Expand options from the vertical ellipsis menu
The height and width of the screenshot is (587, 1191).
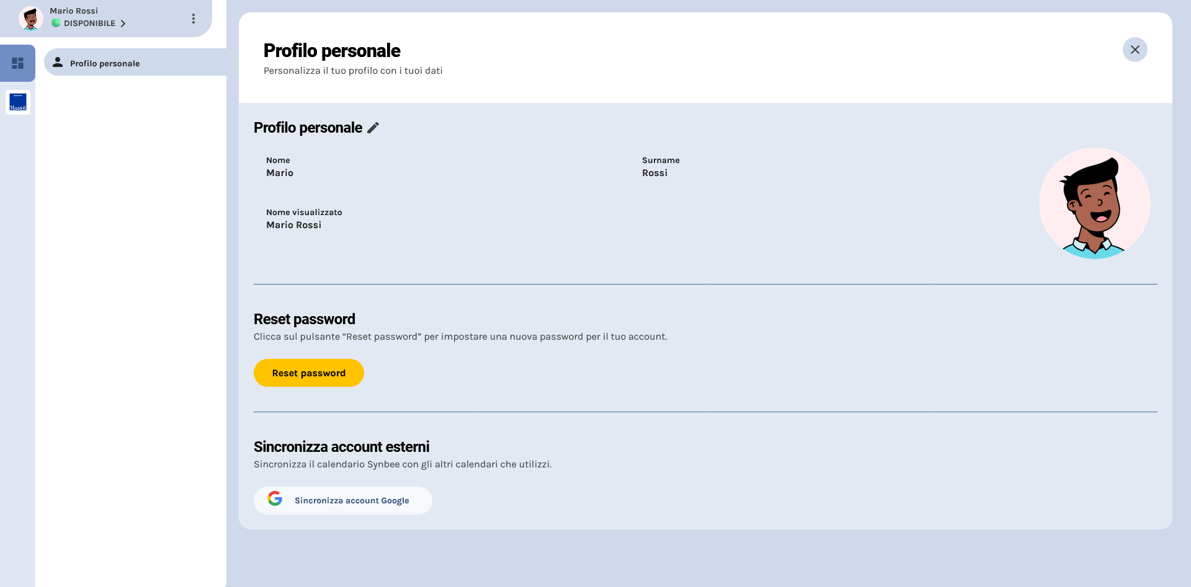tap(194, 19)
